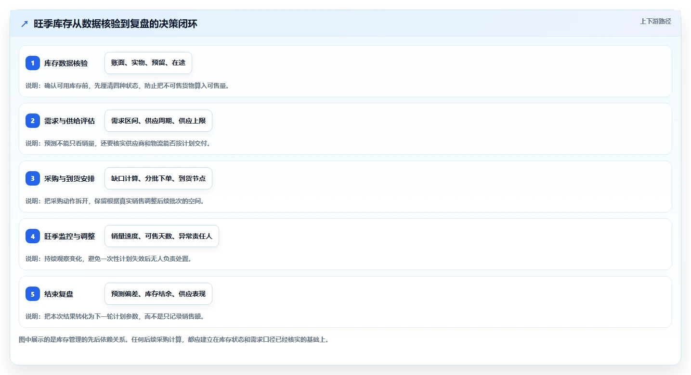The width and height of the screenshot is (691, 375).
Task: Click the 上下游路径 label
Action: 655,21
